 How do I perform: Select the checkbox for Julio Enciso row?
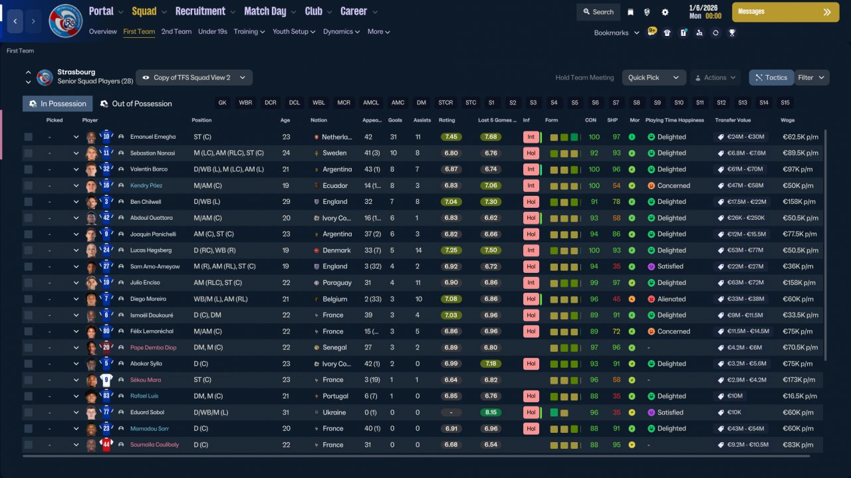[28, 283]
